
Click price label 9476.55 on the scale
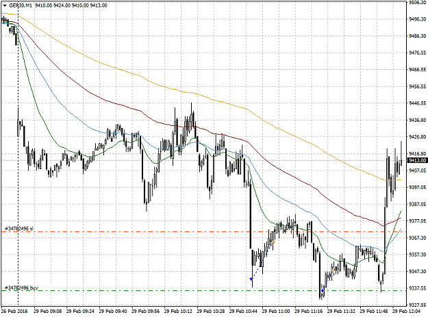(417, 53)
